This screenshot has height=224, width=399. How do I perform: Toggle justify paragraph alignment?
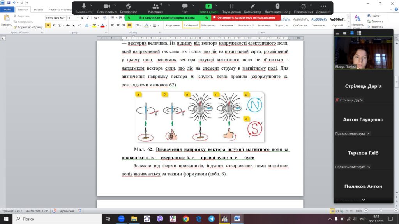pyautogui.click(x=129, y=25)
